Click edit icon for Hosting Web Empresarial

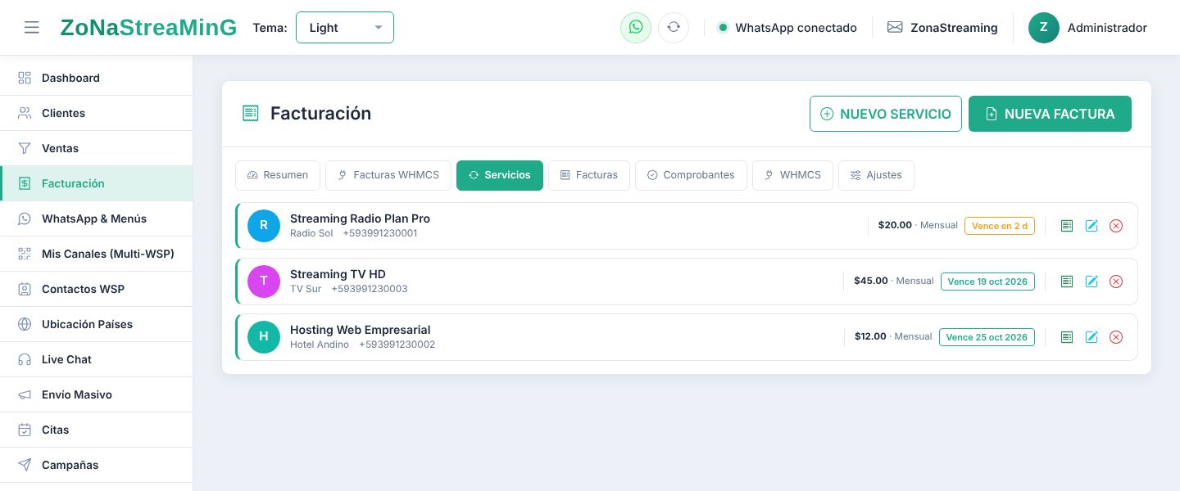click(1091, 337)
